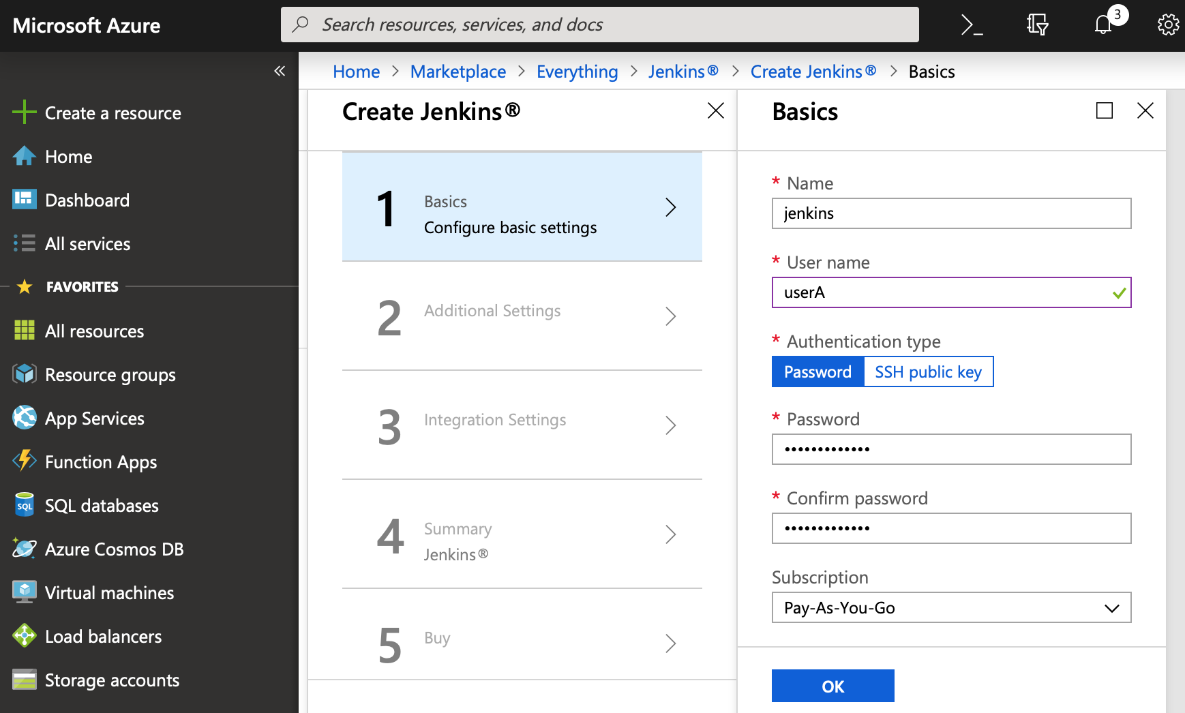1185x713 pixels.
Task: Select the Buy step label
Action: [437, 638]
